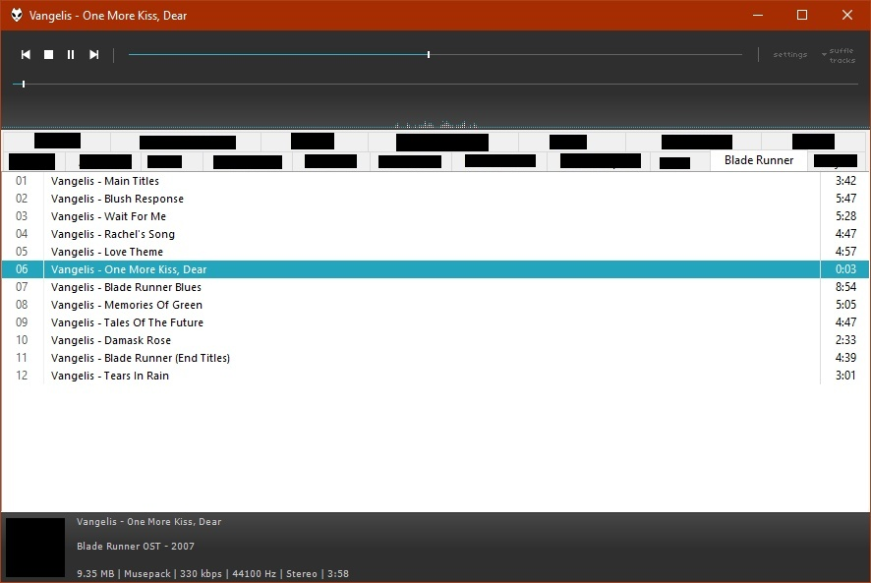The width and height of the screenshot is (871, 583).
Task: Stop the current playback
Action: coord(48,54)
